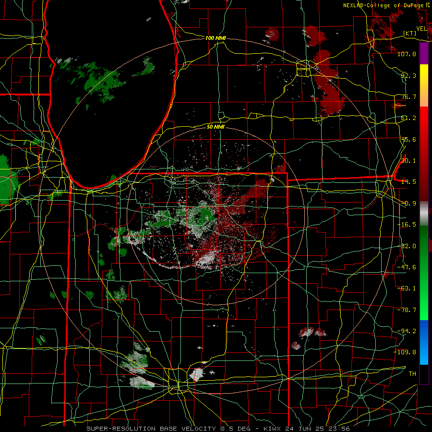Select the 92.3 scale value
The height and width of the screenshot is (432, 432).
point(408,75)
